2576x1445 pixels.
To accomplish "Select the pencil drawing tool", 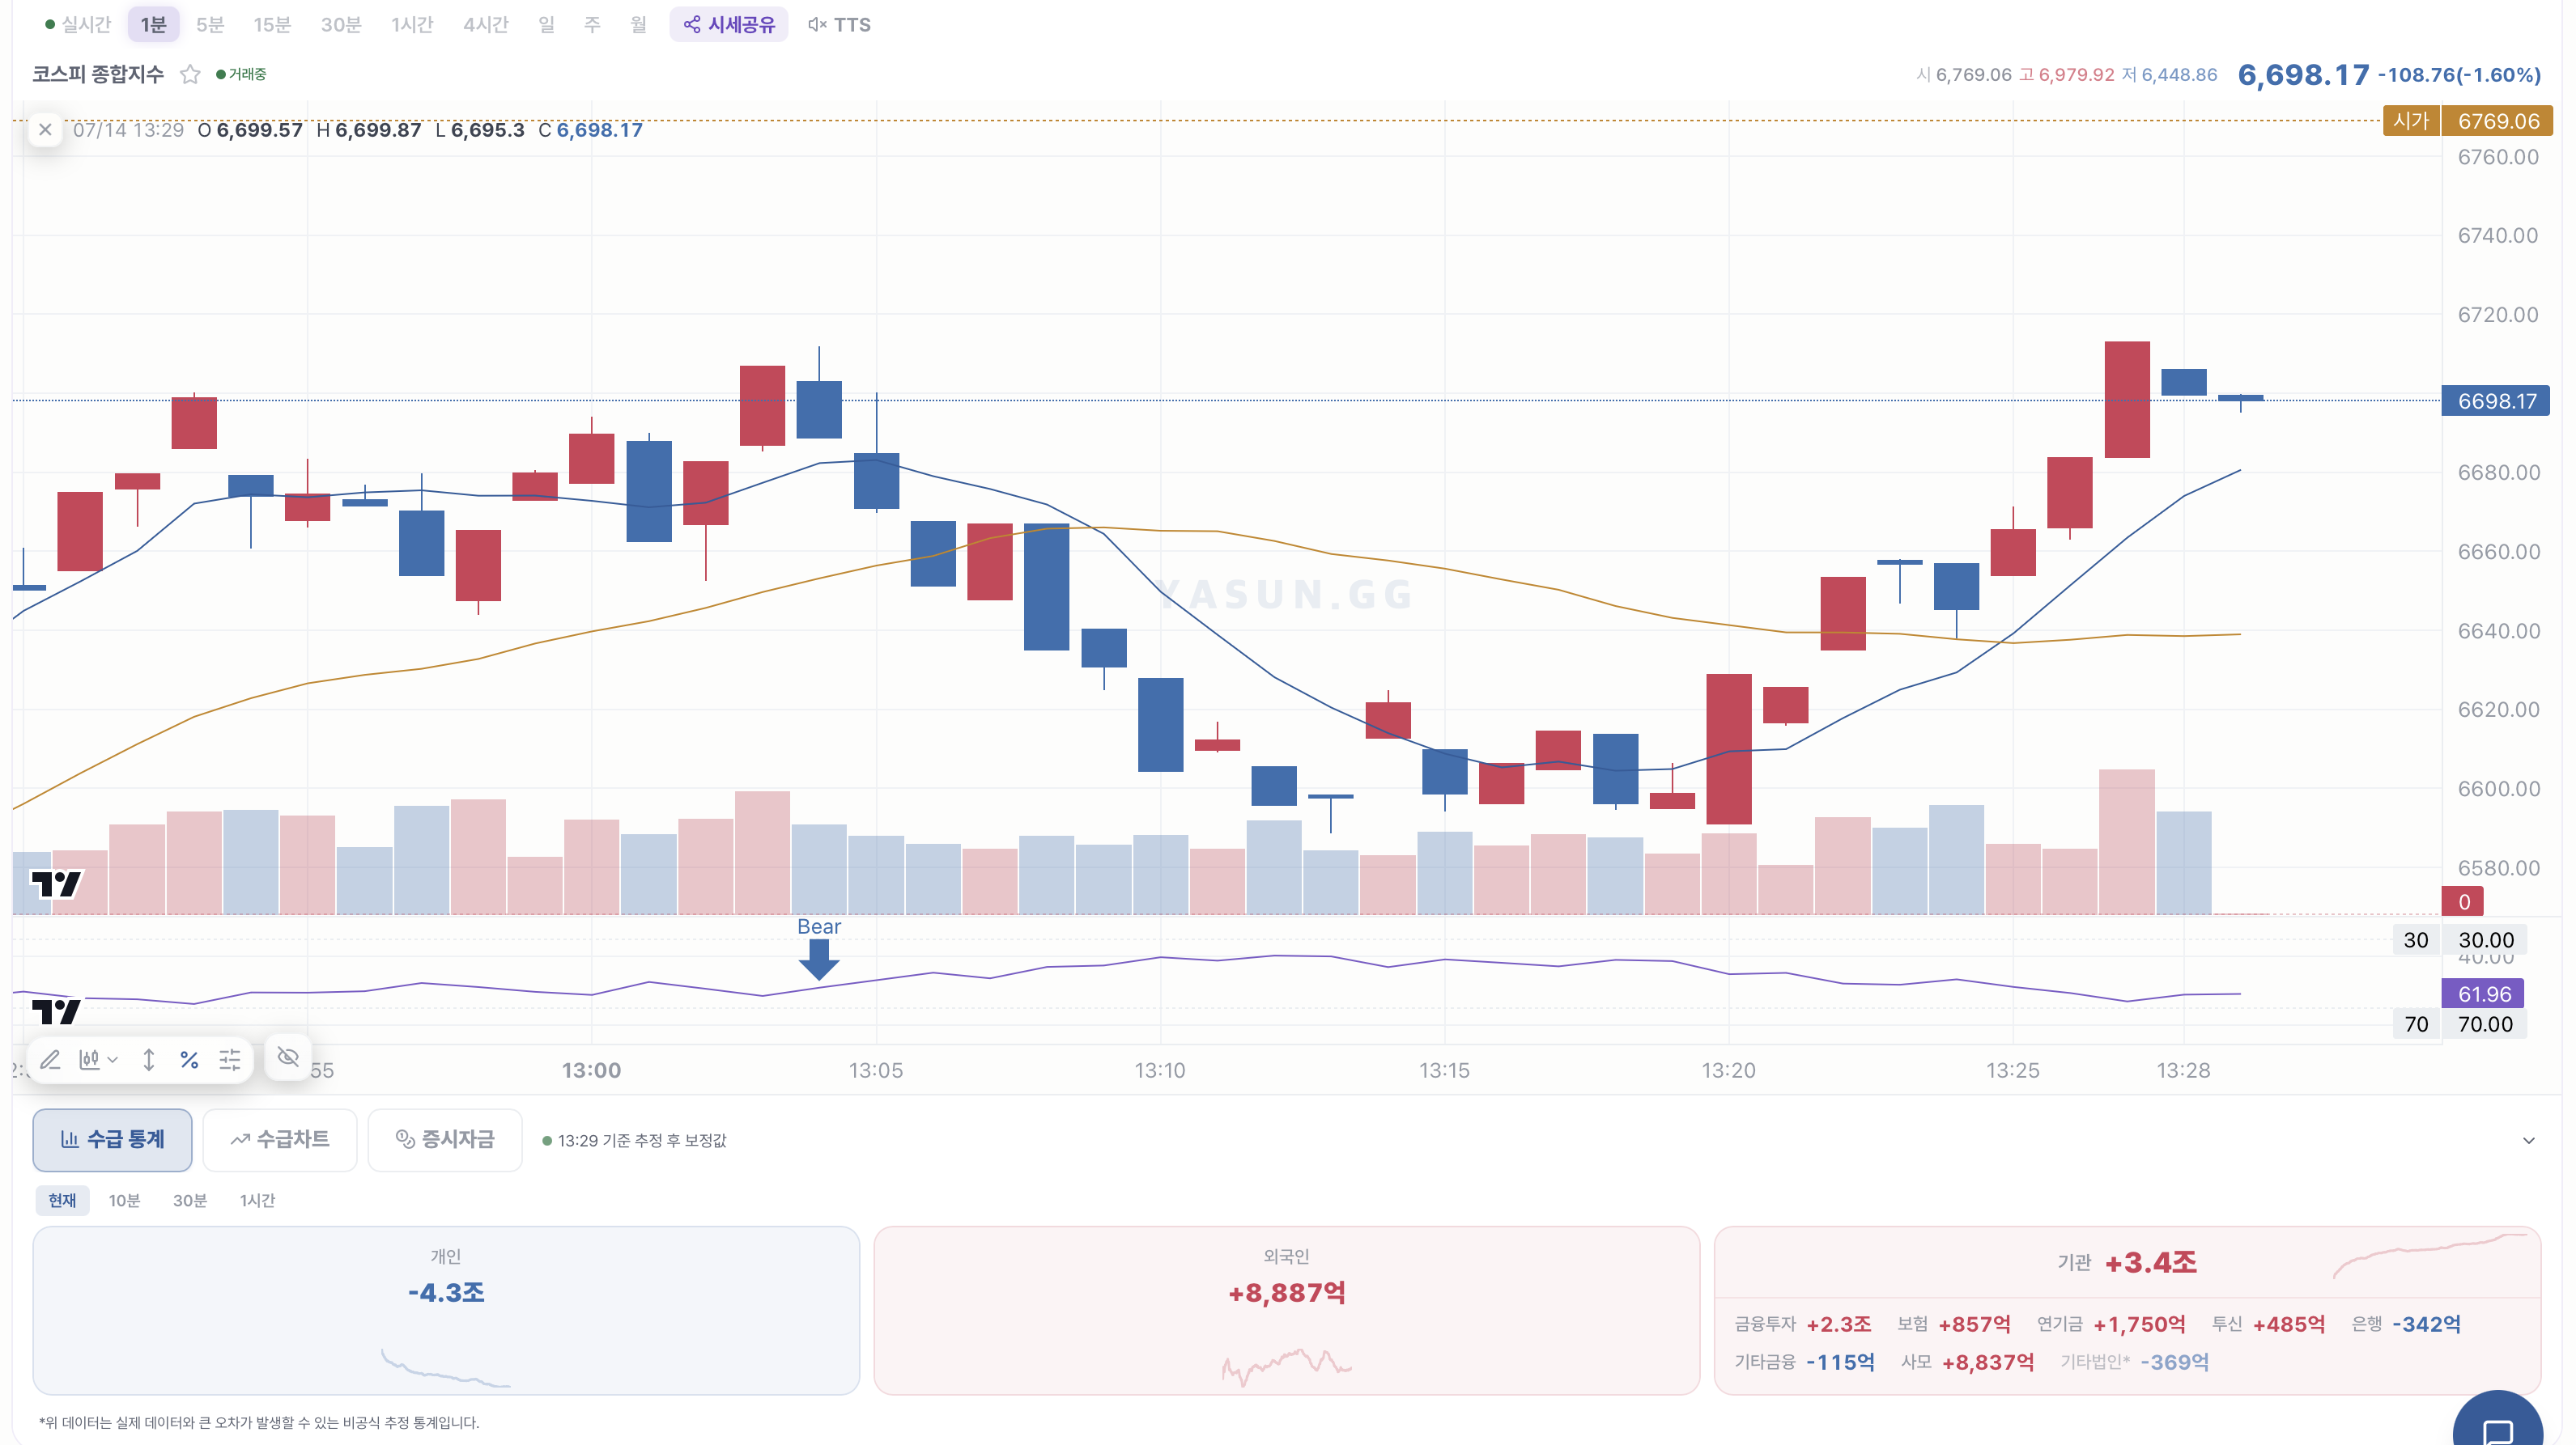I will pyautogui.click(x=50, y=1059).
